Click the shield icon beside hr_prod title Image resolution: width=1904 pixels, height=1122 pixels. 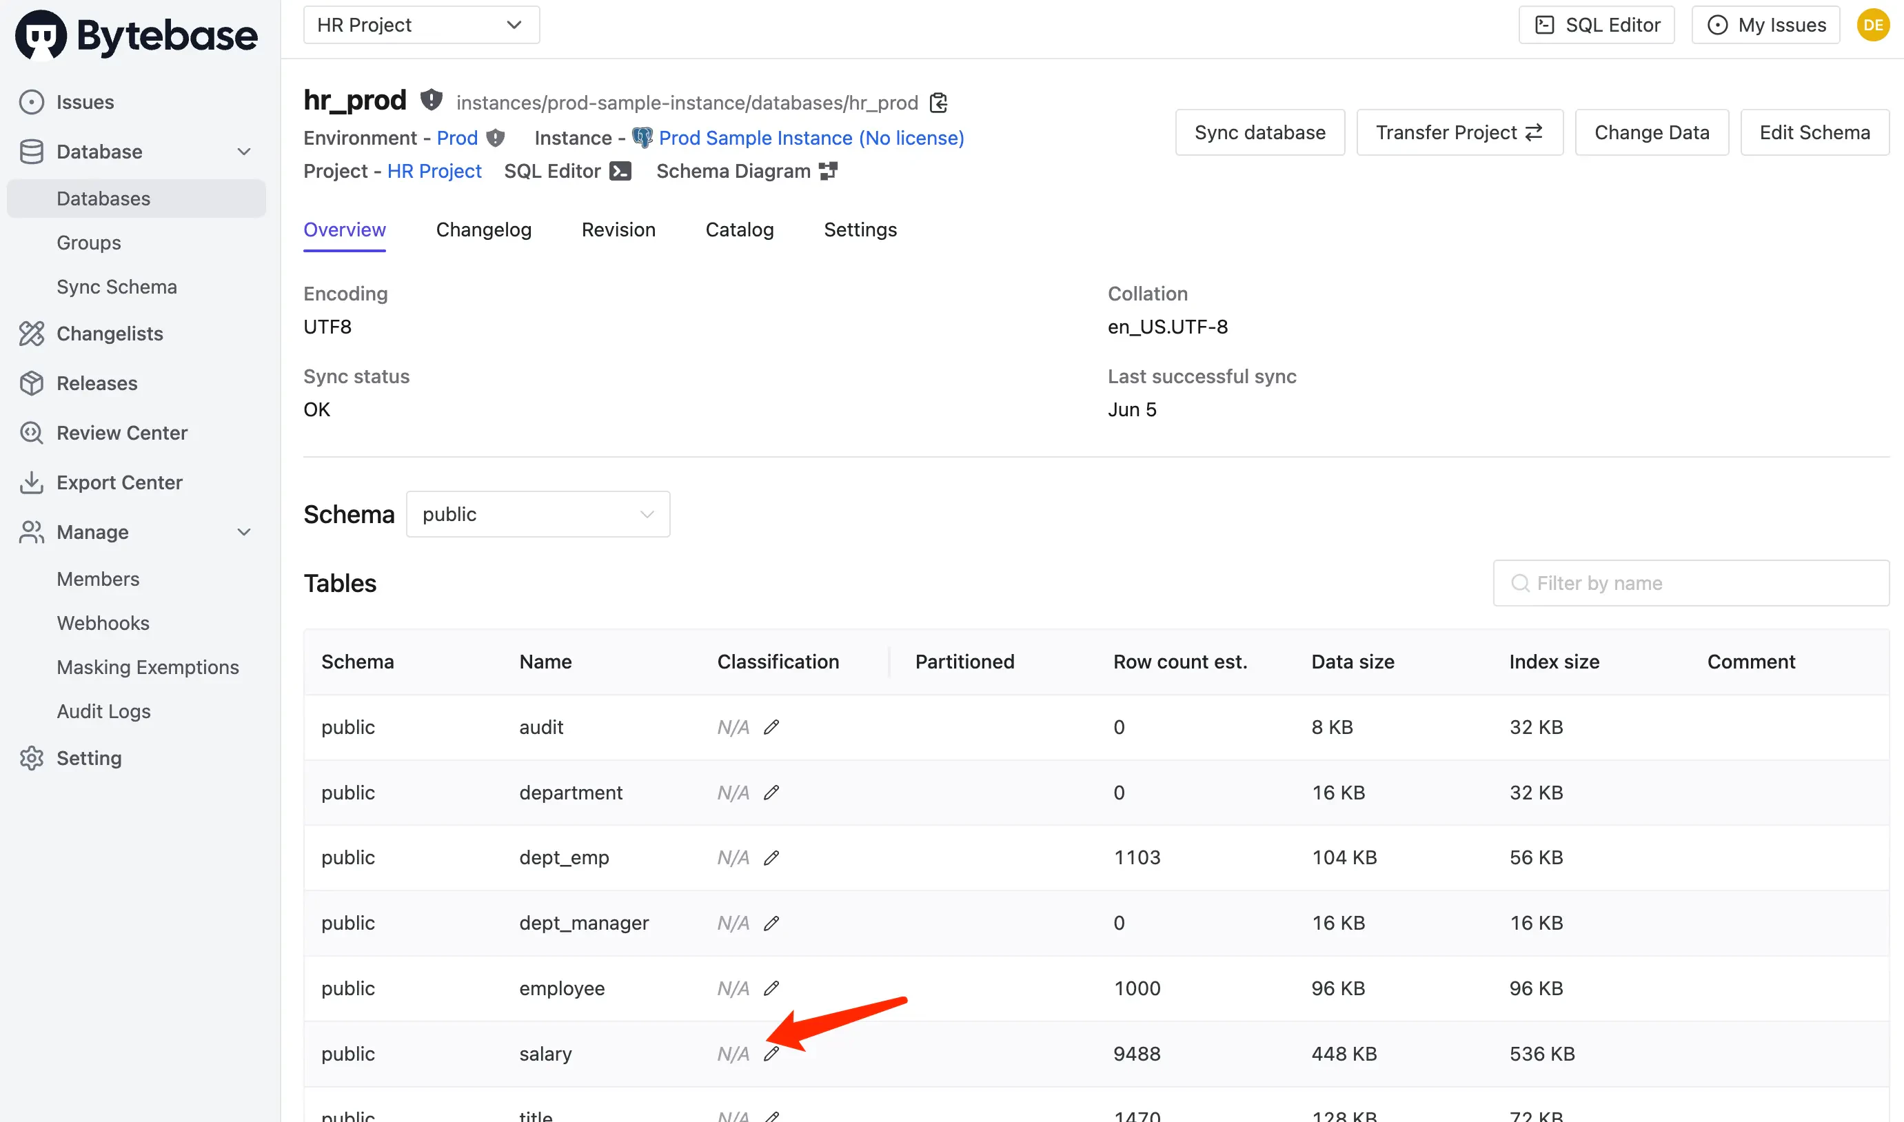[x=431, y=99]
